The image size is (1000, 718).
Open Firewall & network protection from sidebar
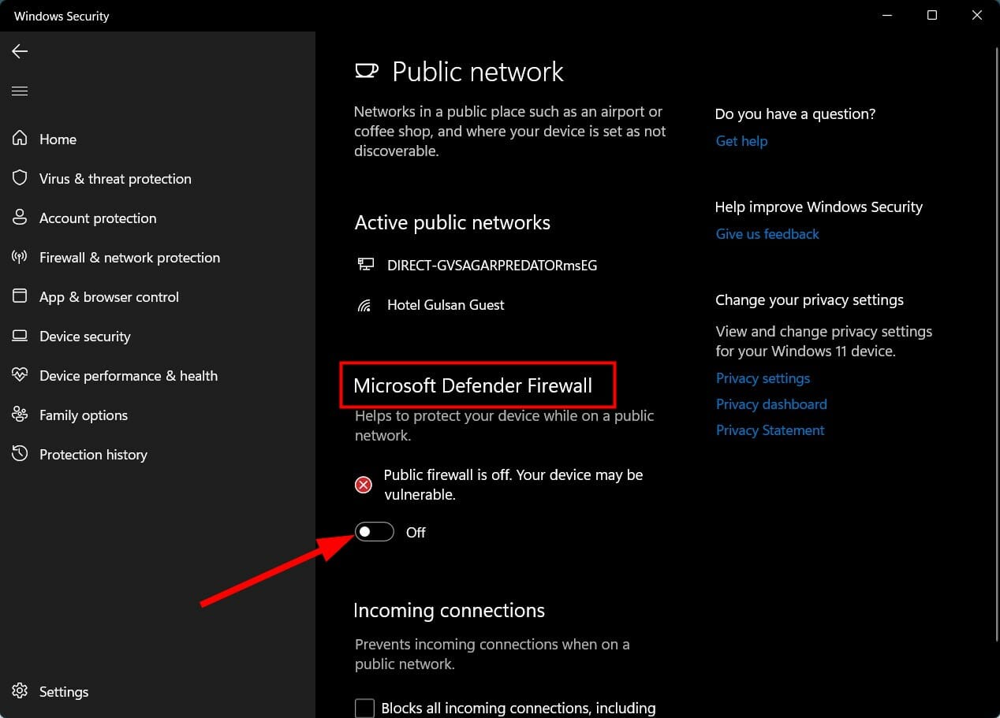(x=20, y=257)
